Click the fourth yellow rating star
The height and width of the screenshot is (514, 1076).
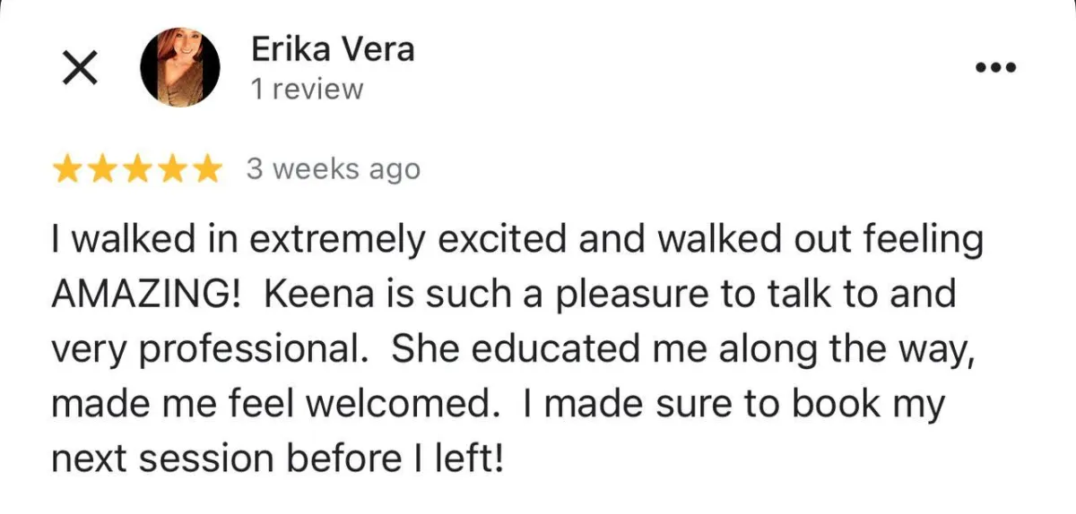pyautogui.click(x=170, y=169)
